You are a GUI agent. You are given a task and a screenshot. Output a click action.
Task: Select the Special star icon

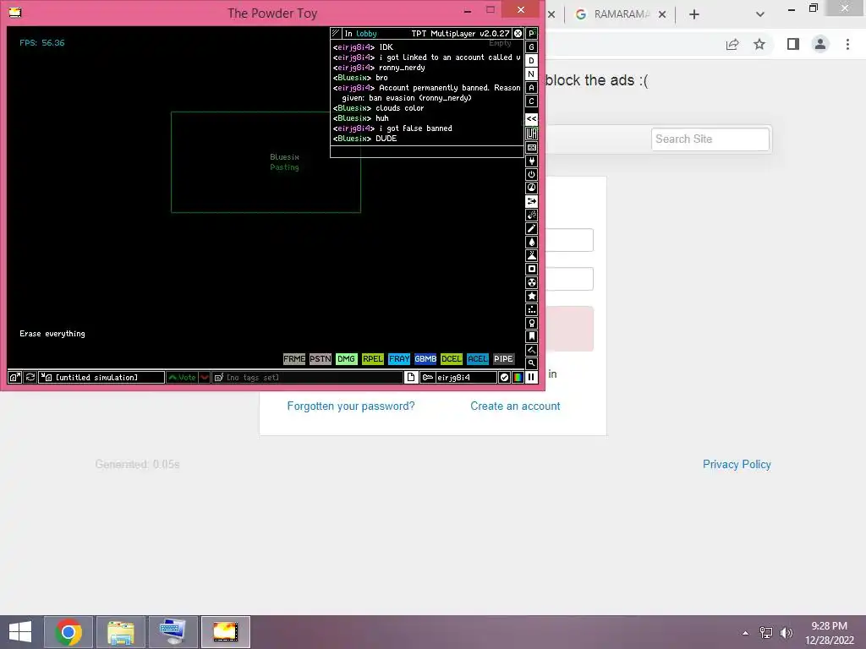pyautogui.click(x=531, y=296)
